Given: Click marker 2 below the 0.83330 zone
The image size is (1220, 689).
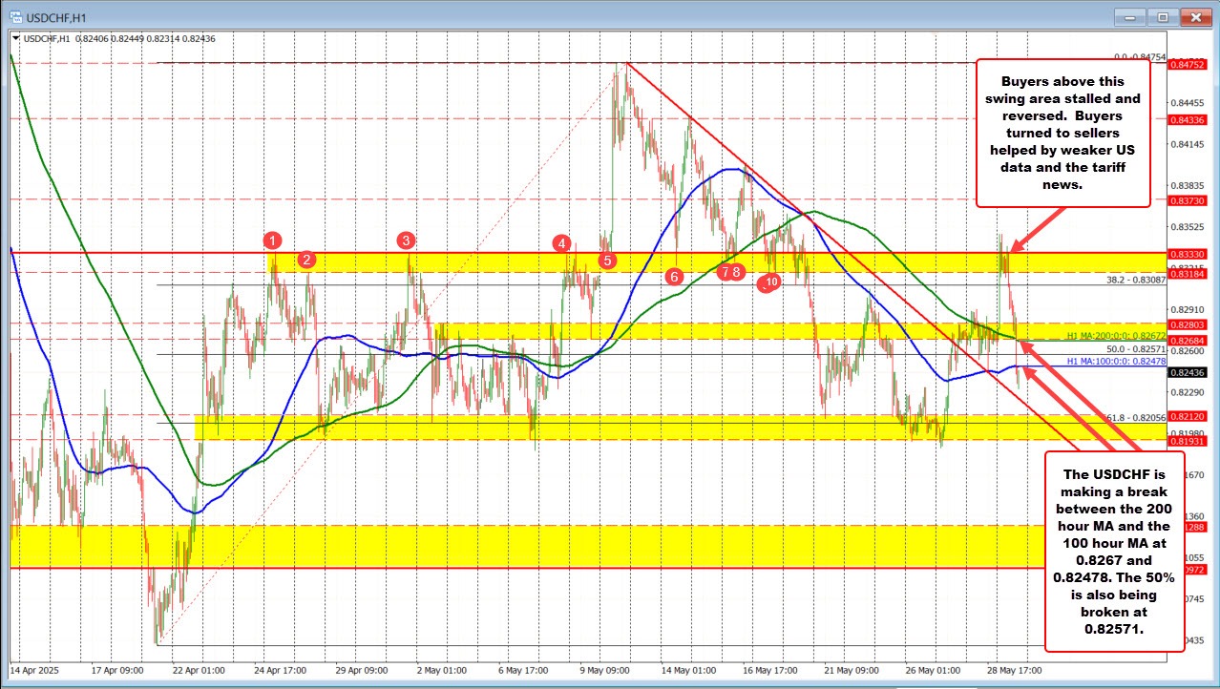Looking at the screenshot, I should 306,259.
